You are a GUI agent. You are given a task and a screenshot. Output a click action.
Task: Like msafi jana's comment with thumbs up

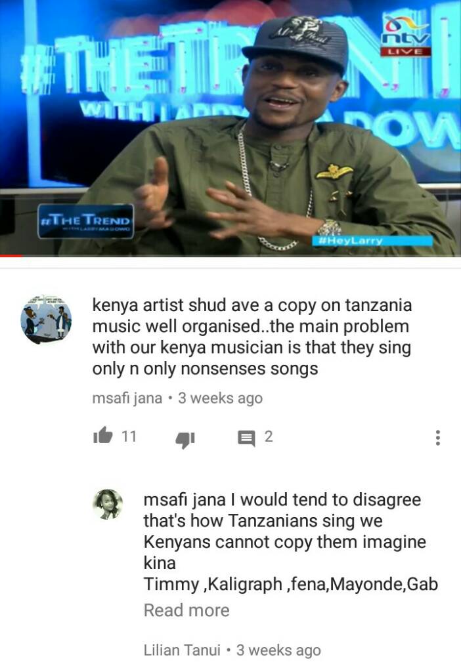tap(103, 436)
